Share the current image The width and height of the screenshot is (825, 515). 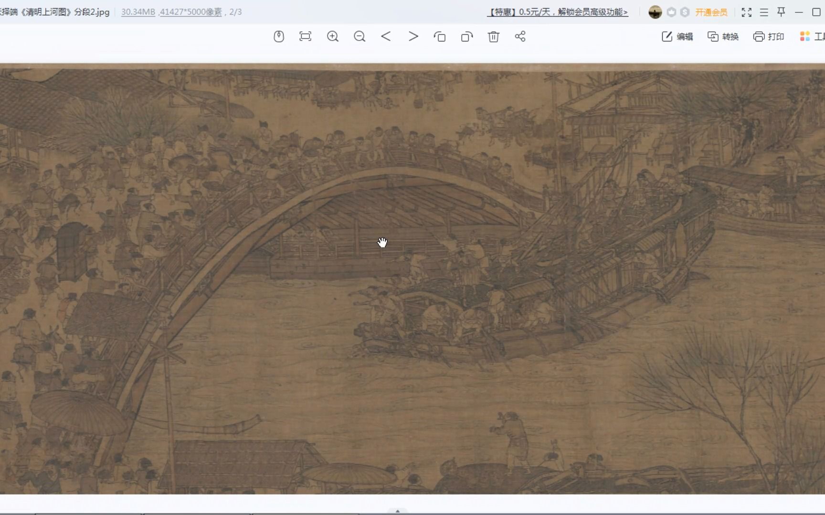(520, 37)
